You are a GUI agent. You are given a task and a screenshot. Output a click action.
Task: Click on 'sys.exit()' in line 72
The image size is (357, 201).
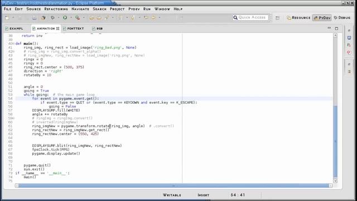pyautogui.click(x=34, y=169)
